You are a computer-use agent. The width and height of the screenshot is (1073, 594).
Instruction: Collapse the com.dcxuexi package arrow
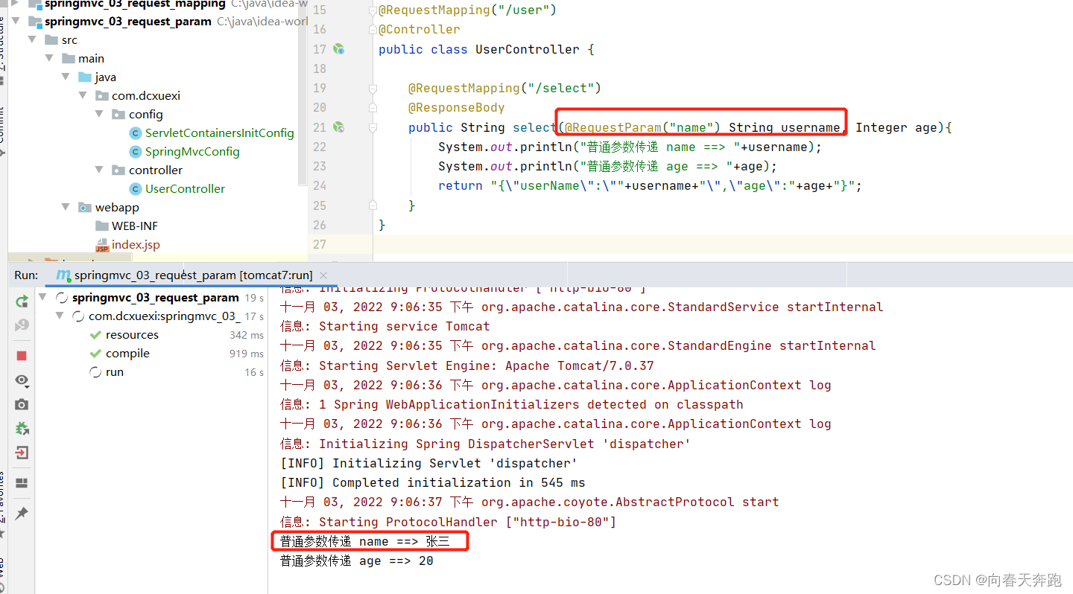[83, 96]
